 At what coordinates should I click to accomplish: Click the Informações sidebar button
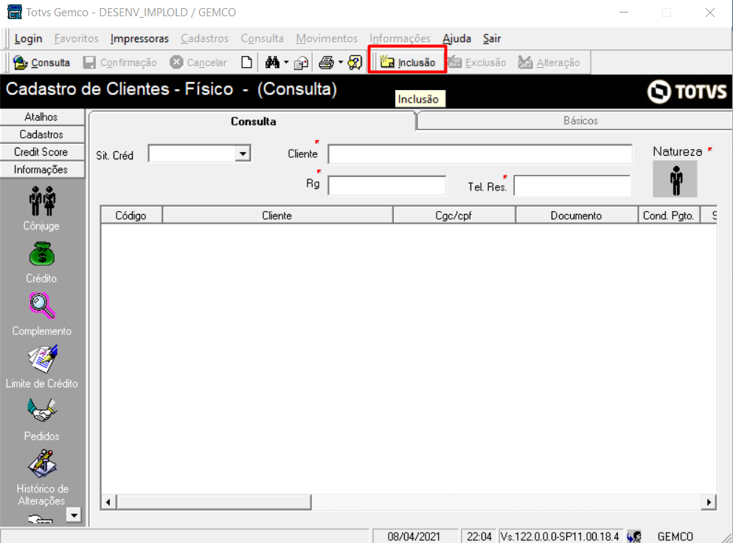click(41, 169)
